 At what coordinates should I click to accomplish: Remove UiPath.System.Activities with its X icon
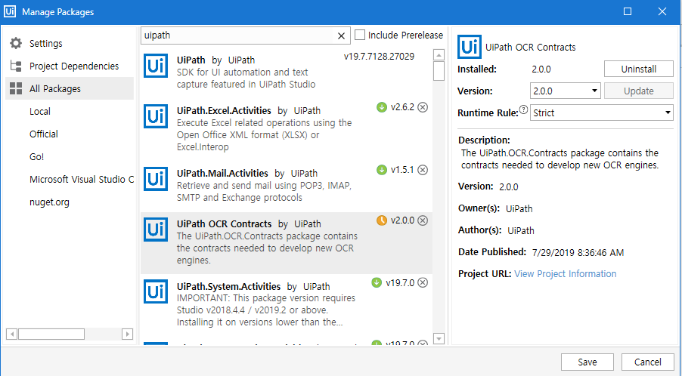423,282
